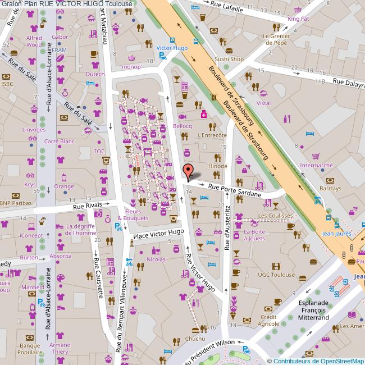
Task: Select the Jean Jaurès stop label
Action: coord(336,234)
